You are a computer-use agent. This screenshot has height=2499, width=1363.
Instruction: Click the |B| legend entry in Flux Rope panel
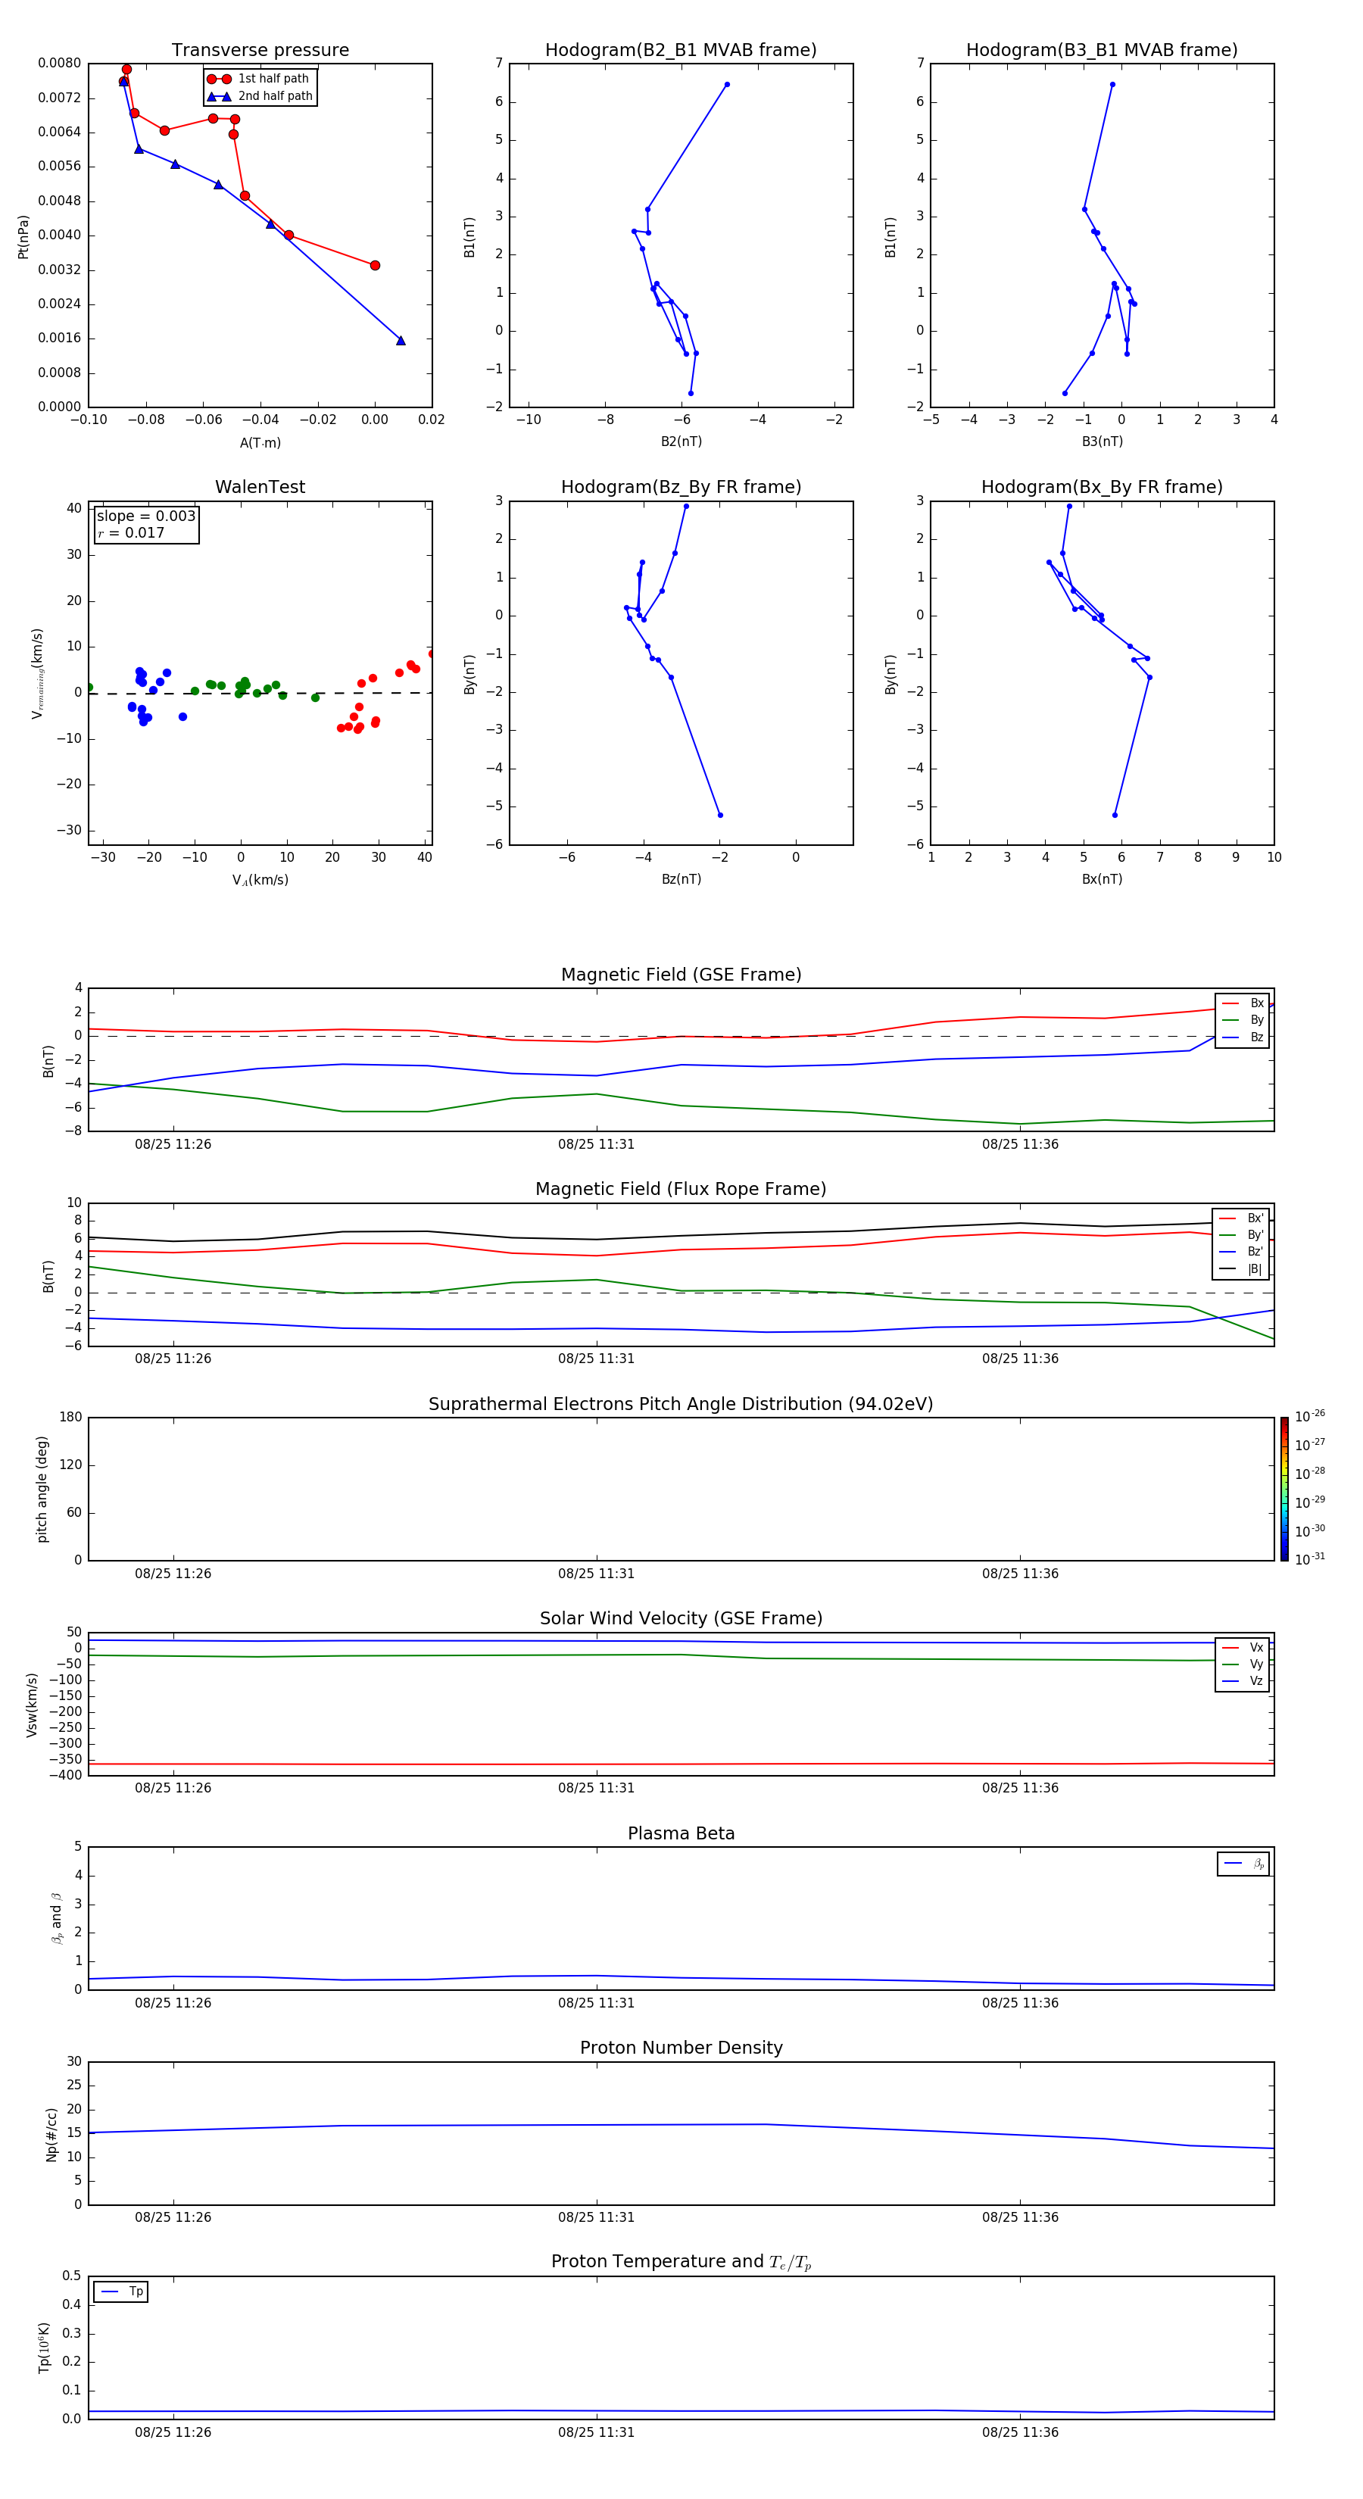coord(1242,1269)
